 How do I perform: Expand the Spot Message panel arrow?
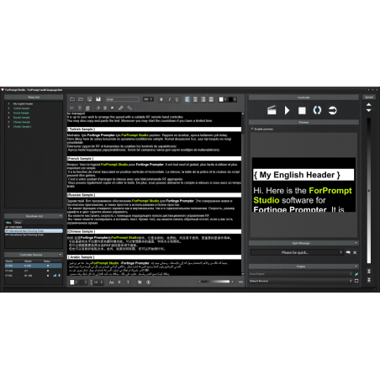point(356,243)
